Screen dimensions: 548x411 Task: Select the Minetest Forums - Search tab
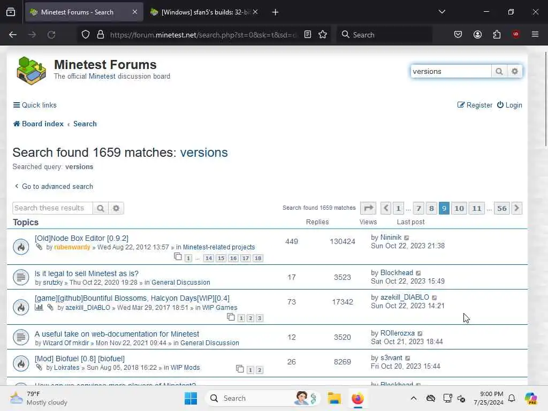point(84,12)
